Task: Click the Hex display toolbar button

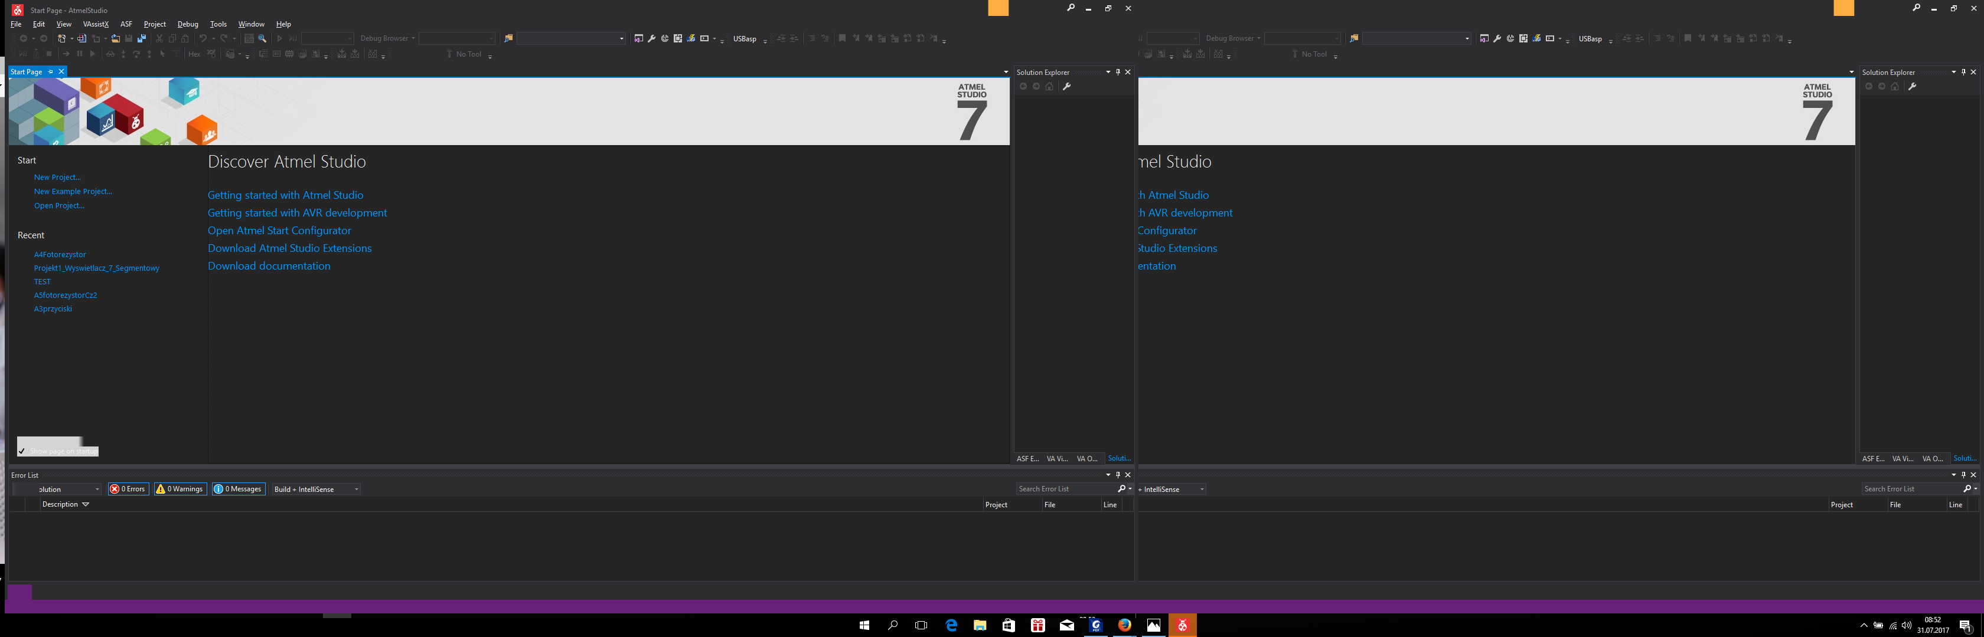Action: pos(194,54)
